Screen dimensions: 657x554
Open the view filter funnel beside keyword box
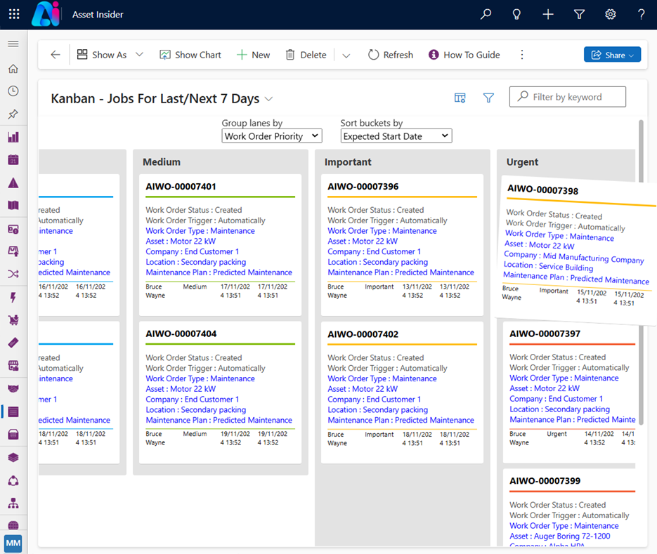[488, 98]
